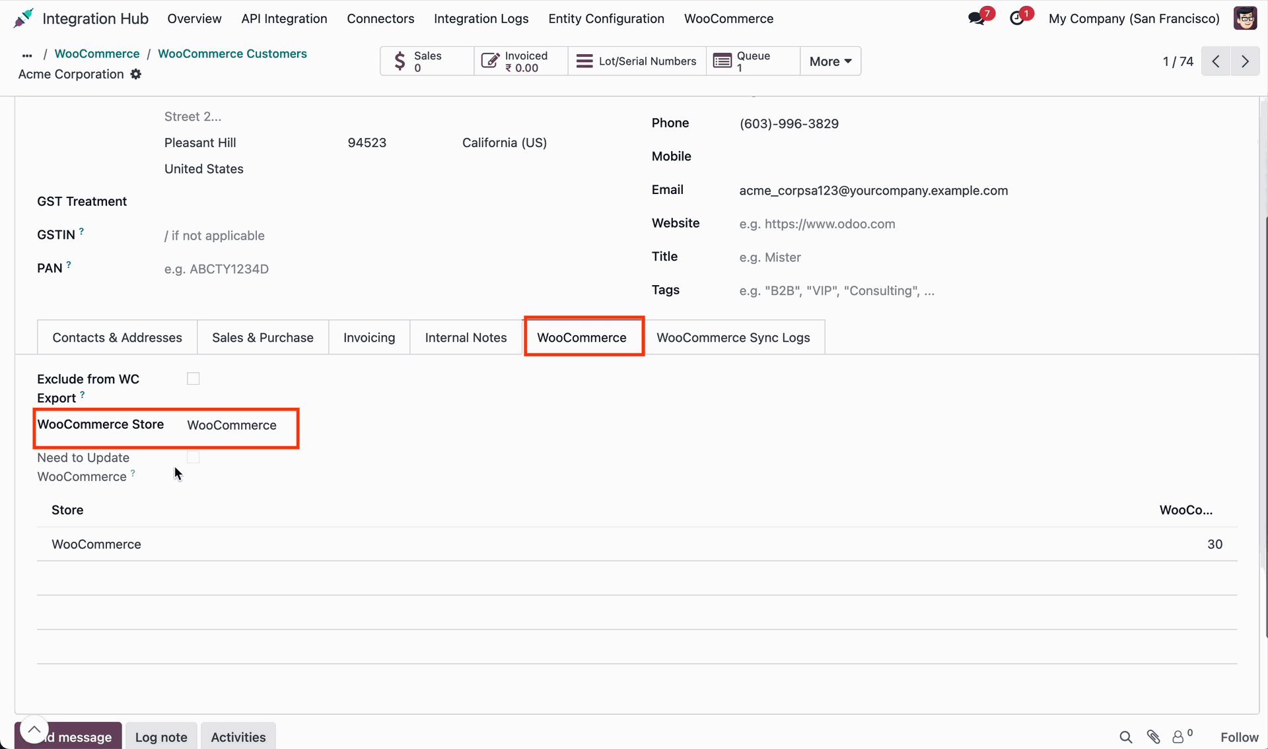Click the table value 30

point(1215,544)
